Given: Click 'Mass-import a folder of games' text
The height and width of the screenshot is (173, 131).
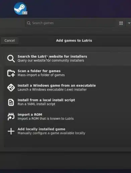Looking at the screenshot, I should [x=41, y=75].
